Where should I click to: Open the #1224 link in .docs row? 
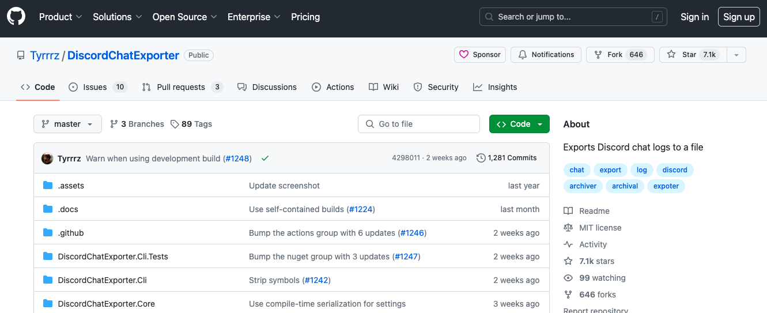(361, 209)
